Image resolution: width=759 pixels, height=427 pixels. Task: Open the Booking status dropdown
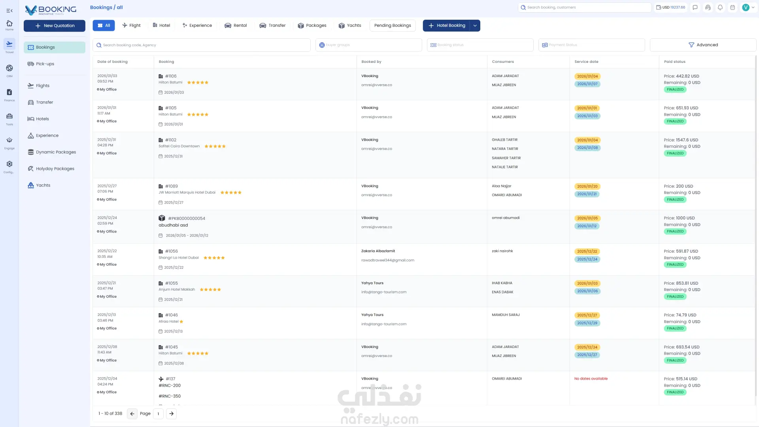(x=480, y=45)
